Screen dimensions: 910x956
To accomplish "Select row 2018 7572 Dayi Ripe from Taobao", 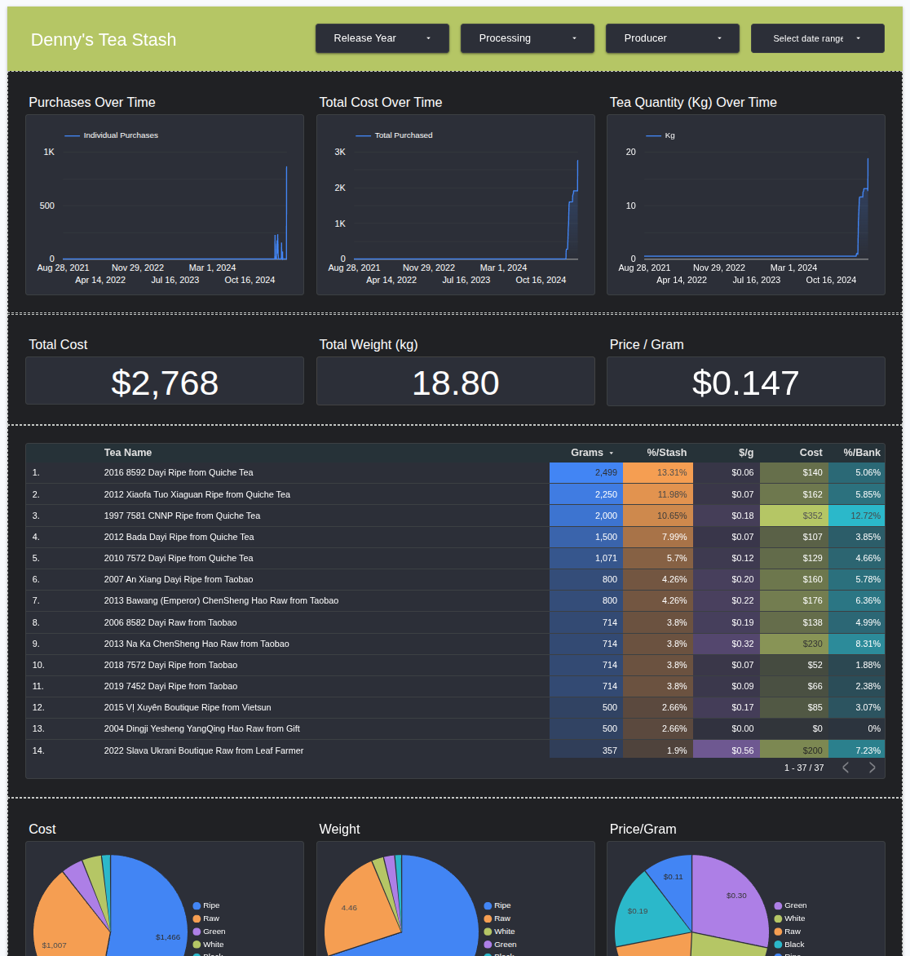I will tap(455, 665).
